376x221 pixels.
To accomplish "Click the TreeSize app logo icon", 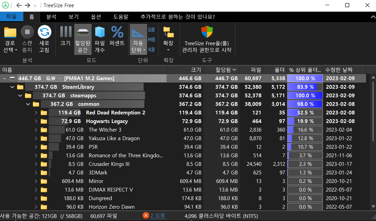I will click(5, 5).
